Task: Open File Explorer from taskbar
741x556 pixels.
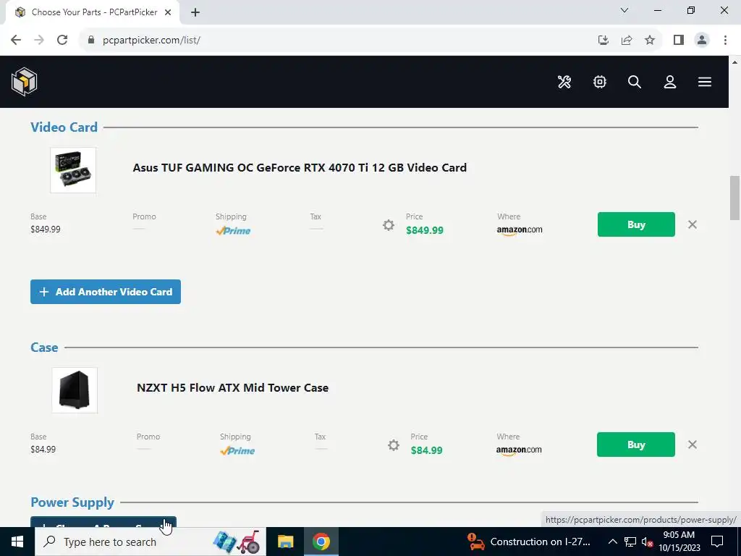Action: click(285, 542)
